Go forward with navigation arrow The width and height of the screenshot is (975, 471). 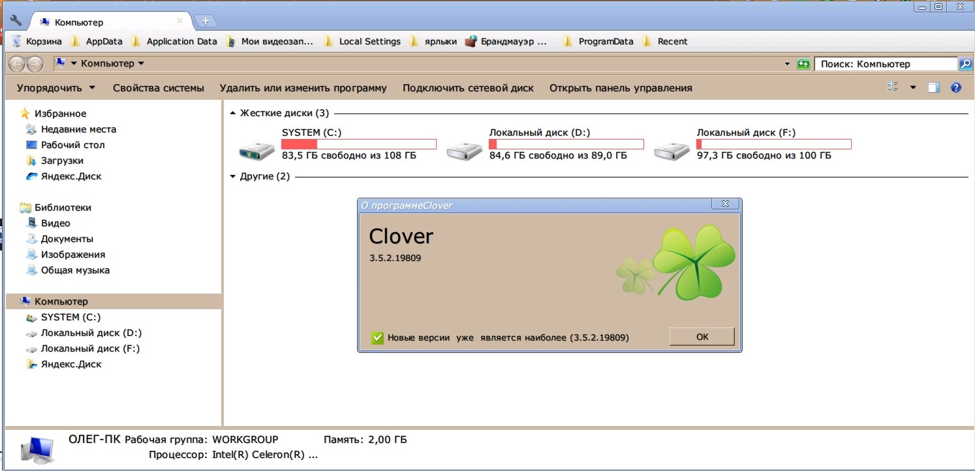[35, 63]
